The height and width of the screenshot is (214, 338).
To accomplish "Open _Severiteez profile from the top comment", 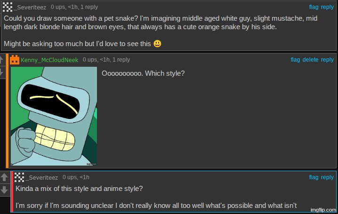I will [31, 7].
